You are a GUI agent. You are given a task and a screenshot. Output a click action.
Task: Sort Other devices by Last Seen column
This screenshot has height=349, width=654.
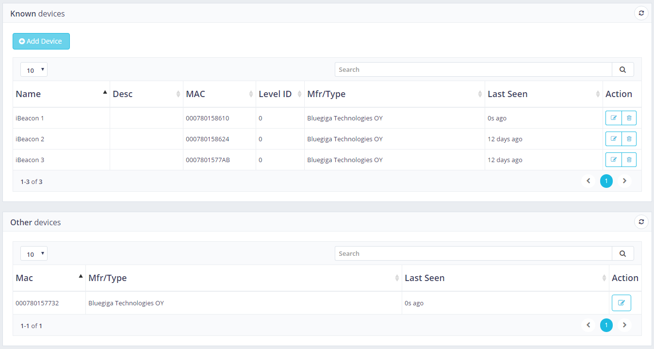coord(506,278)
